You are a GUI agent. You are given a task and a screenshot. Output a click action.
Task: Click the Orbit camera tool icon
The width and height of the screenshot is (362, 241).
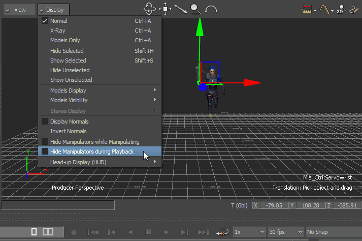point(150,9)
